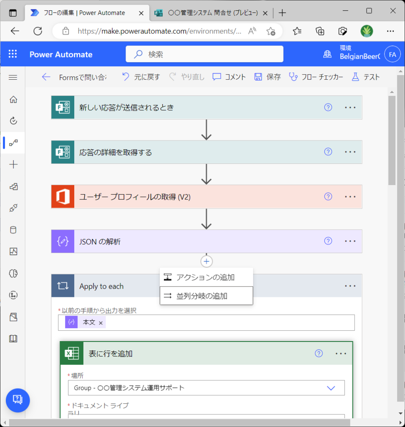Go to Home in the sidebar
The image size is (405, 427).
(x=13, y=100)
